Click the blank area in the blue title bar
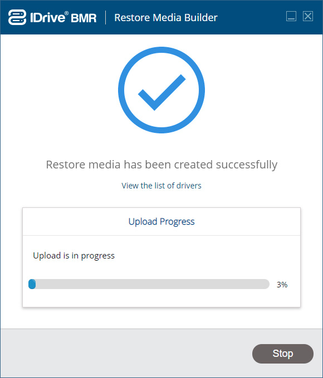323x378 pixels. (x=251, y=17)
